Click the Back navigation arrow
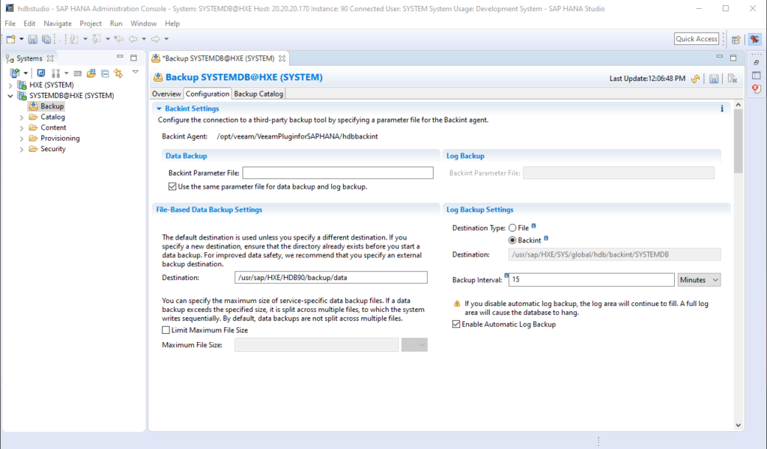767x449 pixels. [x=133, y=39]
